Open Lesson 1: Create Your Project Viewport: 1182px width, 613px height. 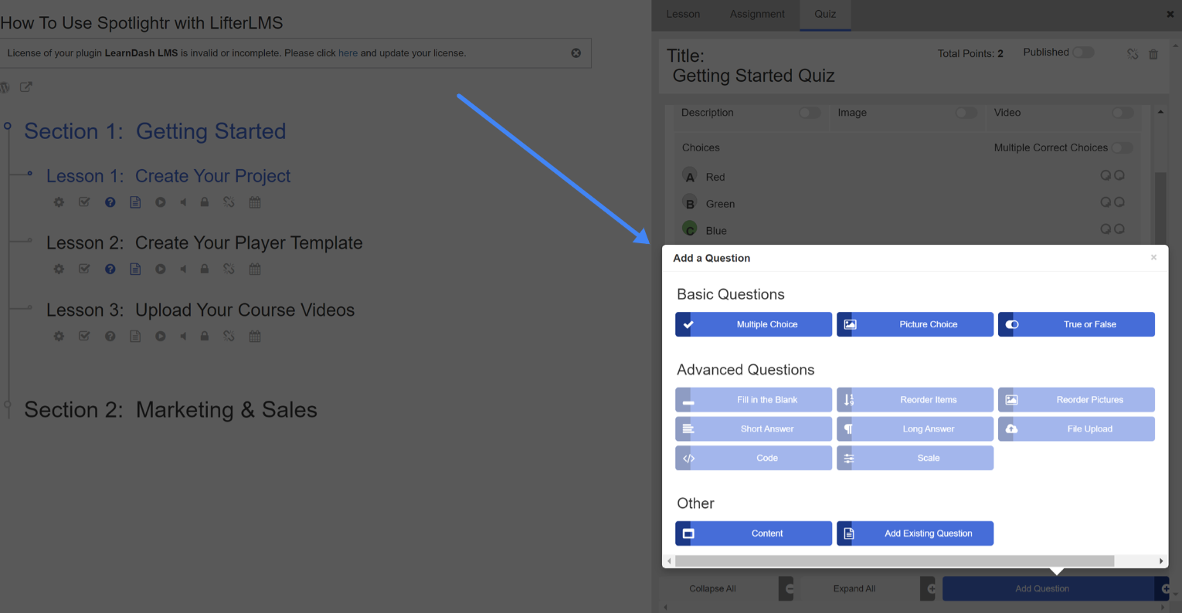[x=168, y=176]
